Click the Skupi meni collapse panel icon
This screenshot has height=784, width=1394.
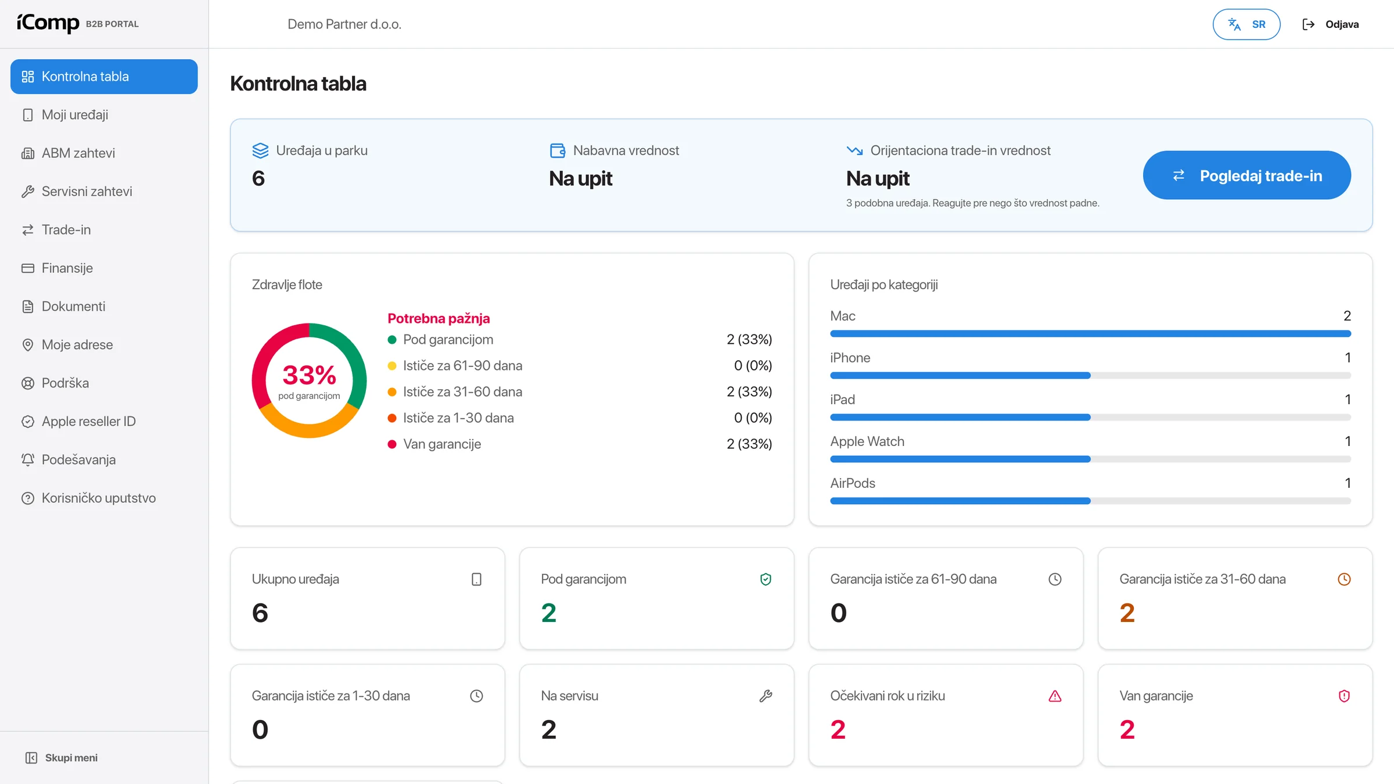pyautogui.click(x=31, y=758)
